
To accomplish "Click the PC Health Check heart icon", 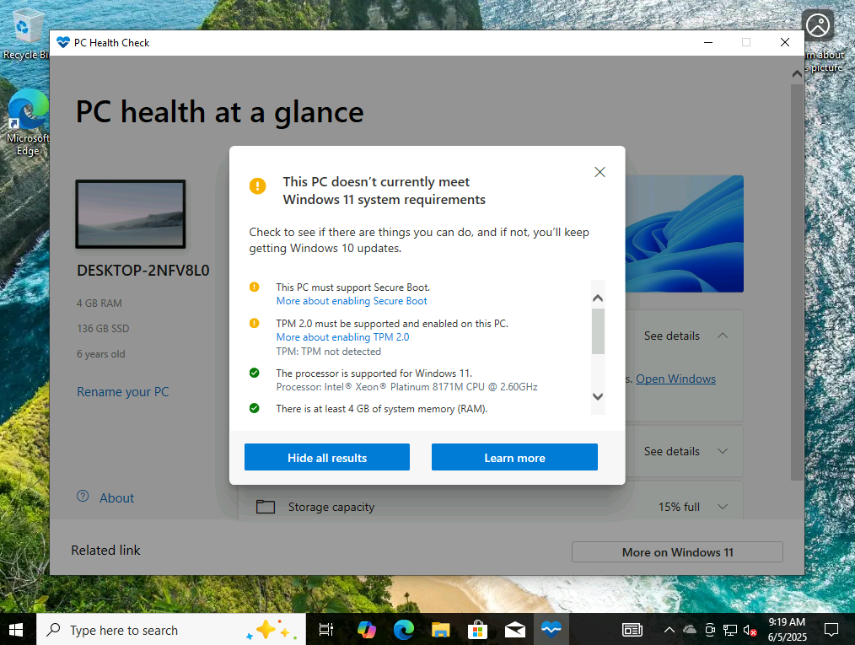I will tap(63, 42).
